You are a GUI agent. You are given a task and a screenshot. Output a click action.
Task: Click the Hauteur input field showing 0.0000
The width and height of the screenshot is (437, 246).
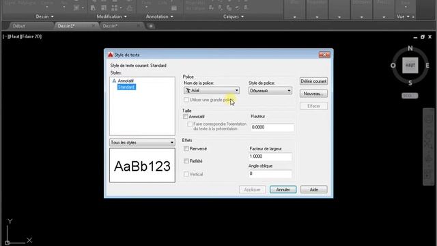272,127
